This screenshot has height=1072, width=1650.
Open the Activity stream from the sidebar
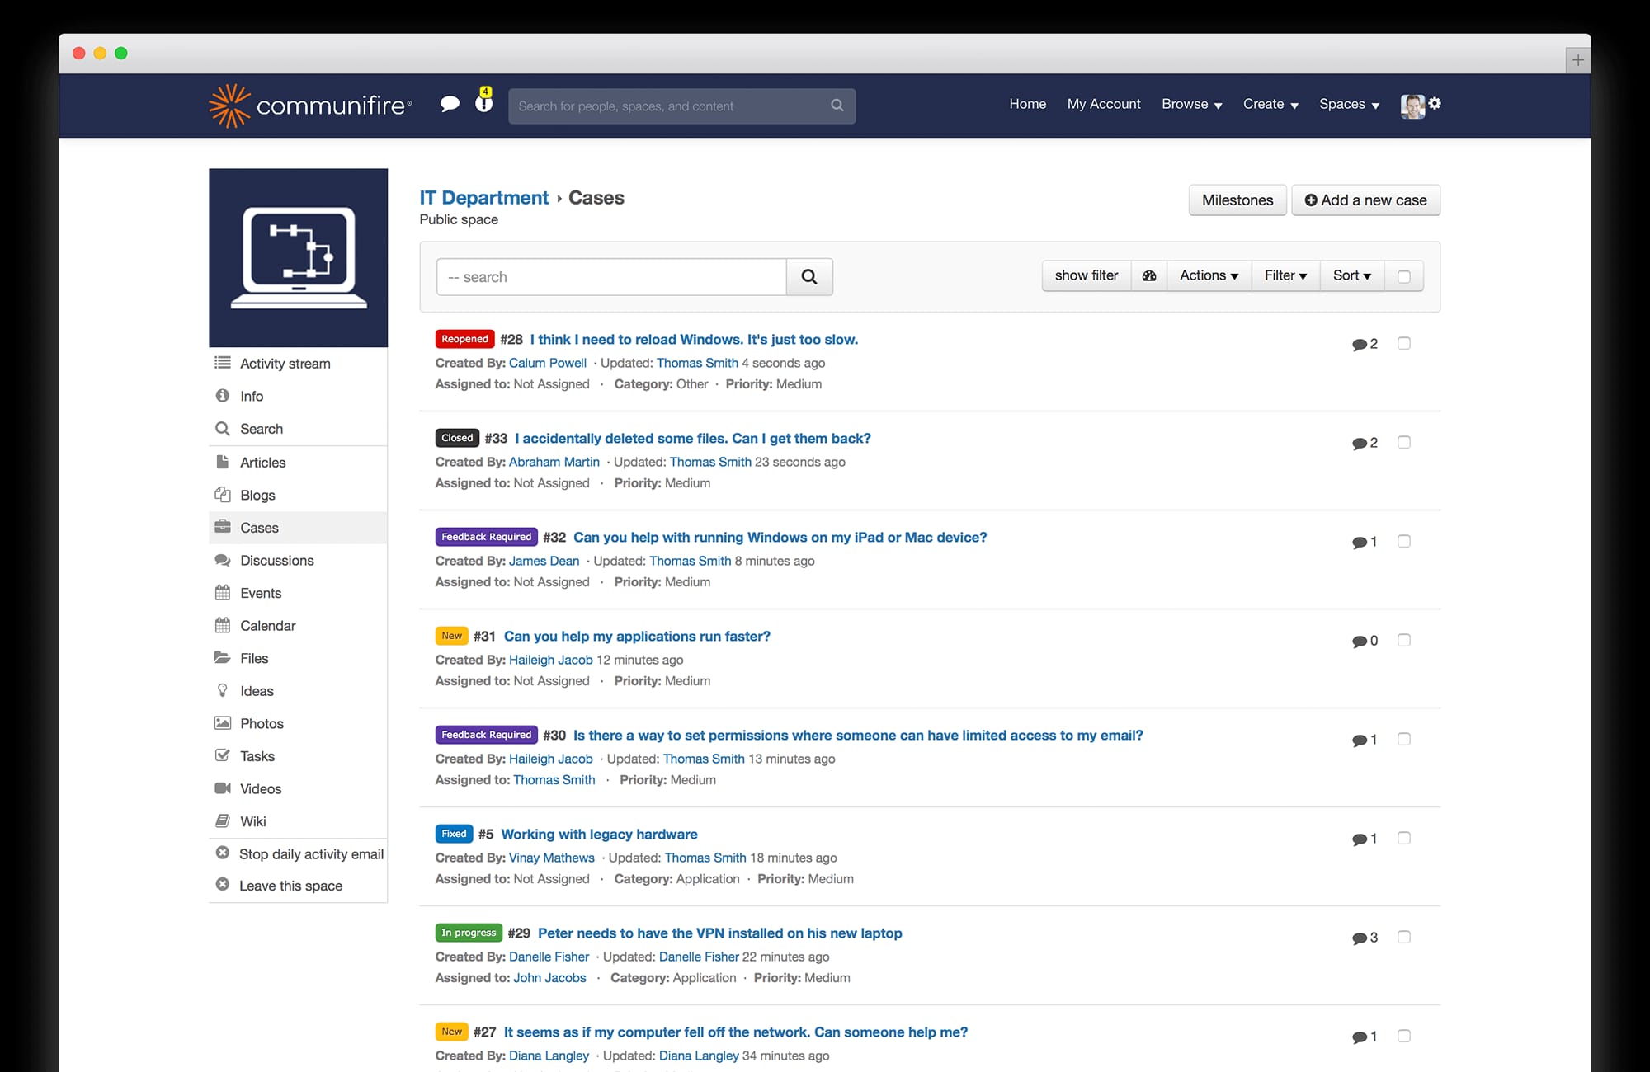pos(285,363)
